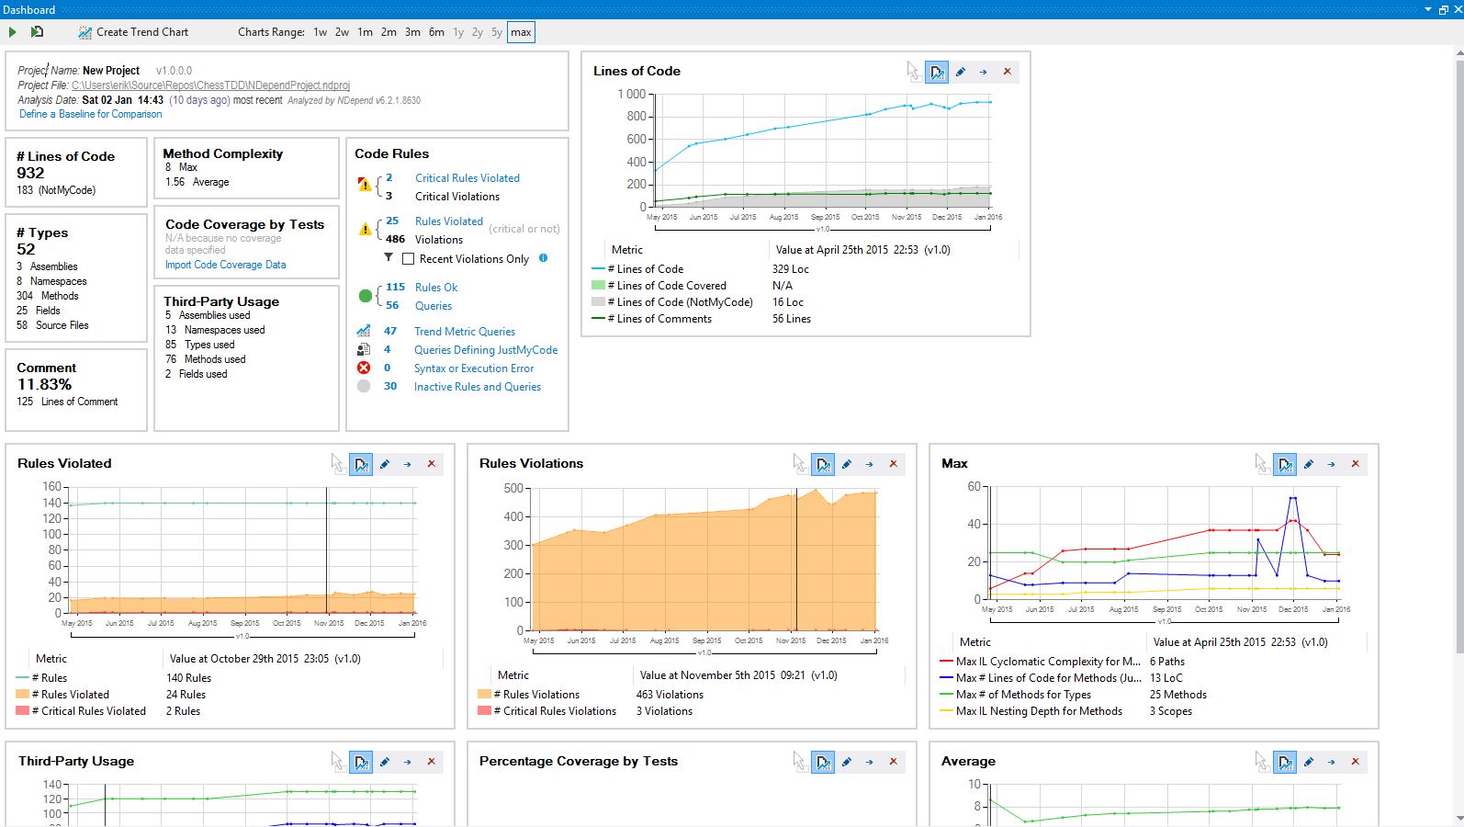Click the cursor selection icon on Average chart
The height and width of the screenshot is (827, 1464).
1262,762
